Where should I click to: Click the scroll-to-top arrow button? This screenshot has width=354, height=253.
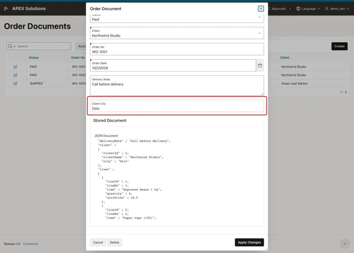(x=345, y=244)
